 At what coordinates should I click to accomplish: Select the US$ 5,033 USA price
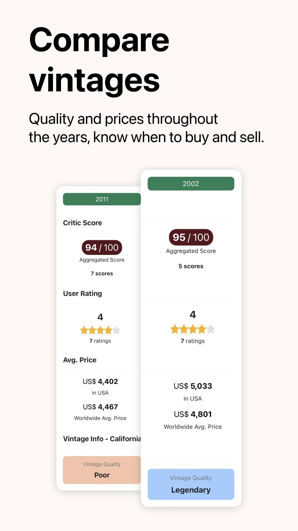[193, 386]
